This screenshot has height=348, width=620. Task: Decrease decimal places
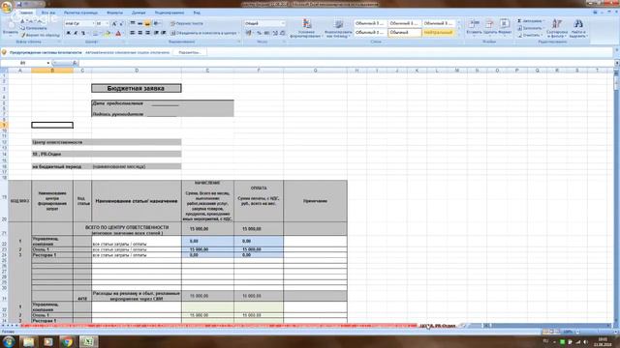pos(282,33)
